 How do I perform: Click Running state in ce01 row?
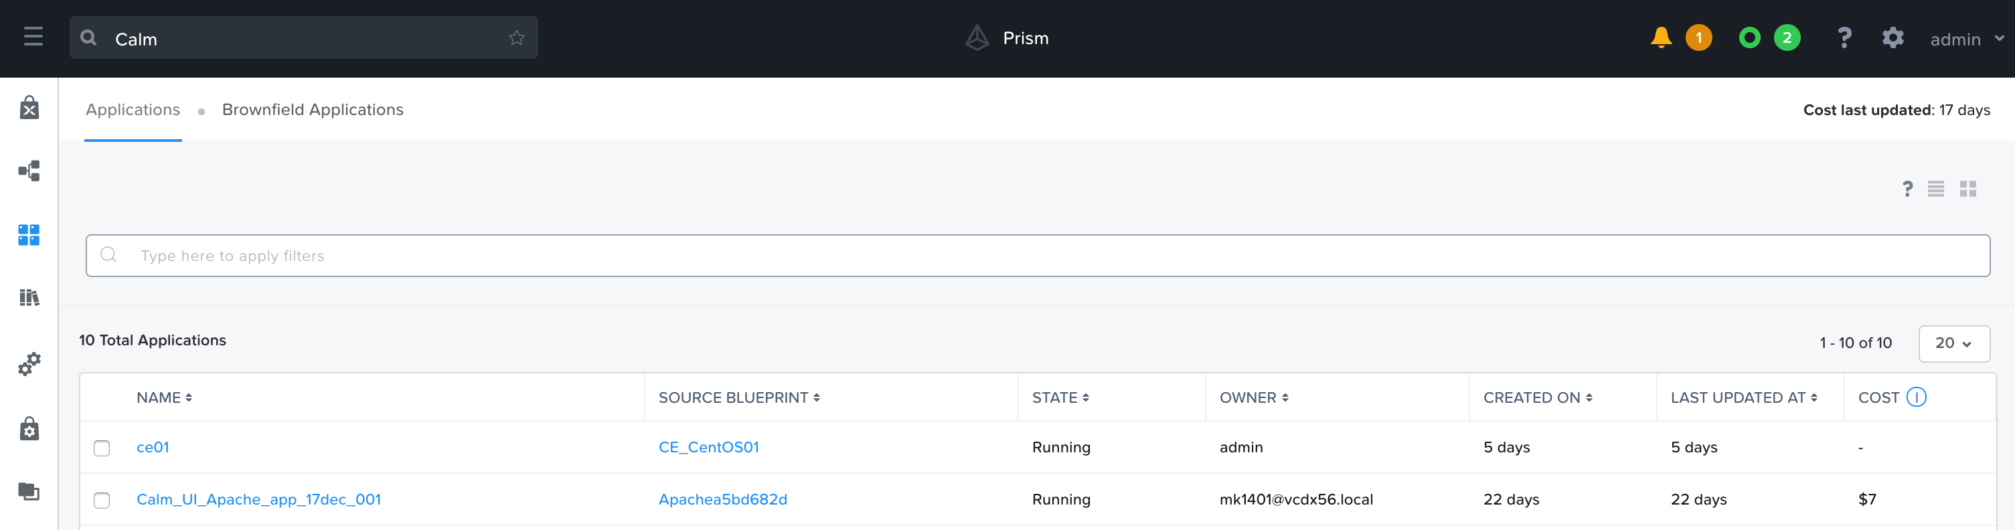point(1060,447)
